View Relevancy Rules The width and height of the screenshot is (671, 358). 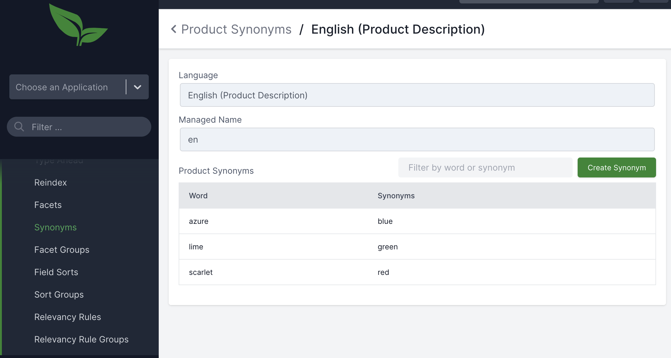[x=68, y=317]
